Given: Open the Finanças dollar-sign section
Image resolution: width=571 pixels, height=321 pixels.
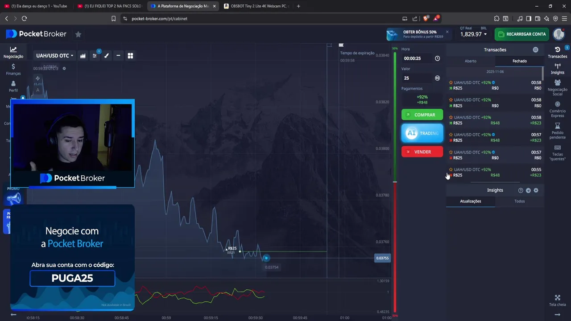Looking at the screenshot, I should click(13, 69).
